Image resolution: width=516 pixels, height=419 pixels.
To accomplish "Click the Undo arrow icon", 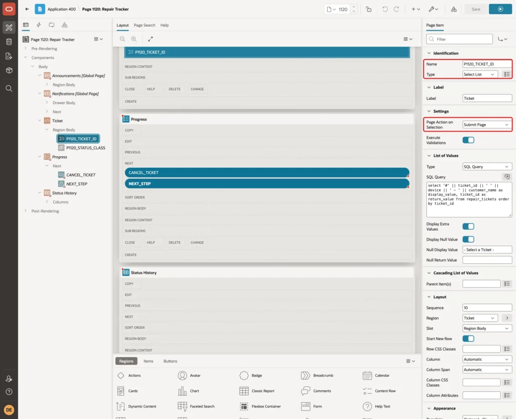I will [384, 9].
